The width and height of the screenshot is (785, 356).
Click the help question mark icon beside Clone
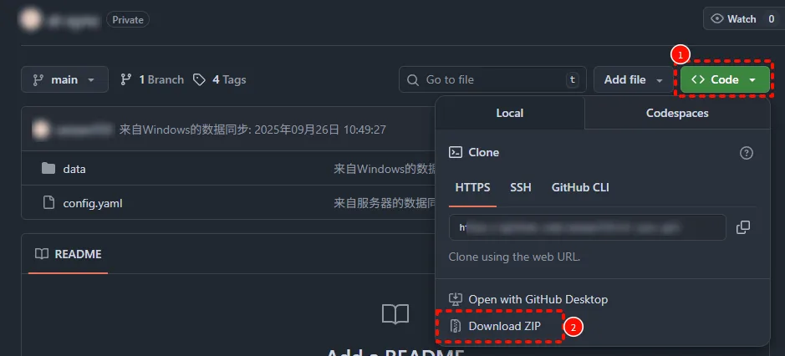pyautogui.click(x=747, y=153)
